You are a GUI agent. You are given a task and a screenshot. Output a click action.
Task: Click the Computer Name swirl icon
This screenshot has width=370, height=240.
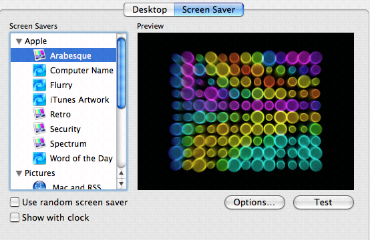[x=39, y=71]
